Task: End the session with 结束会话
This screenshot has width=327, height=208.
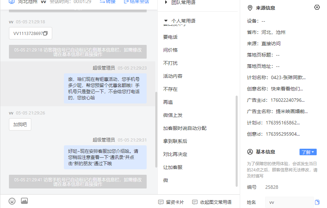Action: [x=136, y=2]
